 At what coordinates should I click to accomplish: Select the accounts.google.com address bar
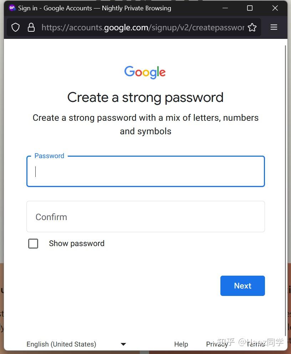(x=143, y=27)
